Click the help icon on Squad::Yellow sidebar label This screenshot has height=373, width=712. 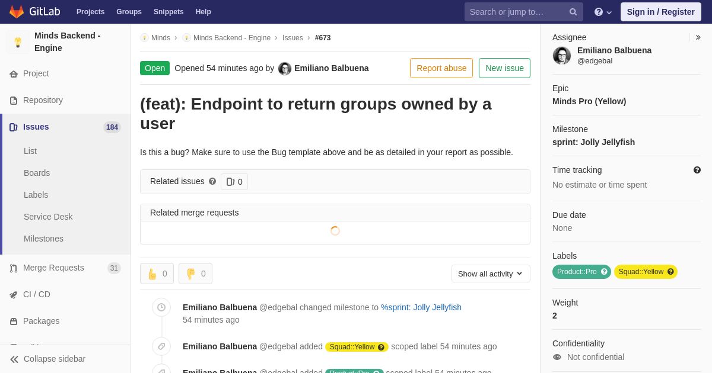point(670,272)
